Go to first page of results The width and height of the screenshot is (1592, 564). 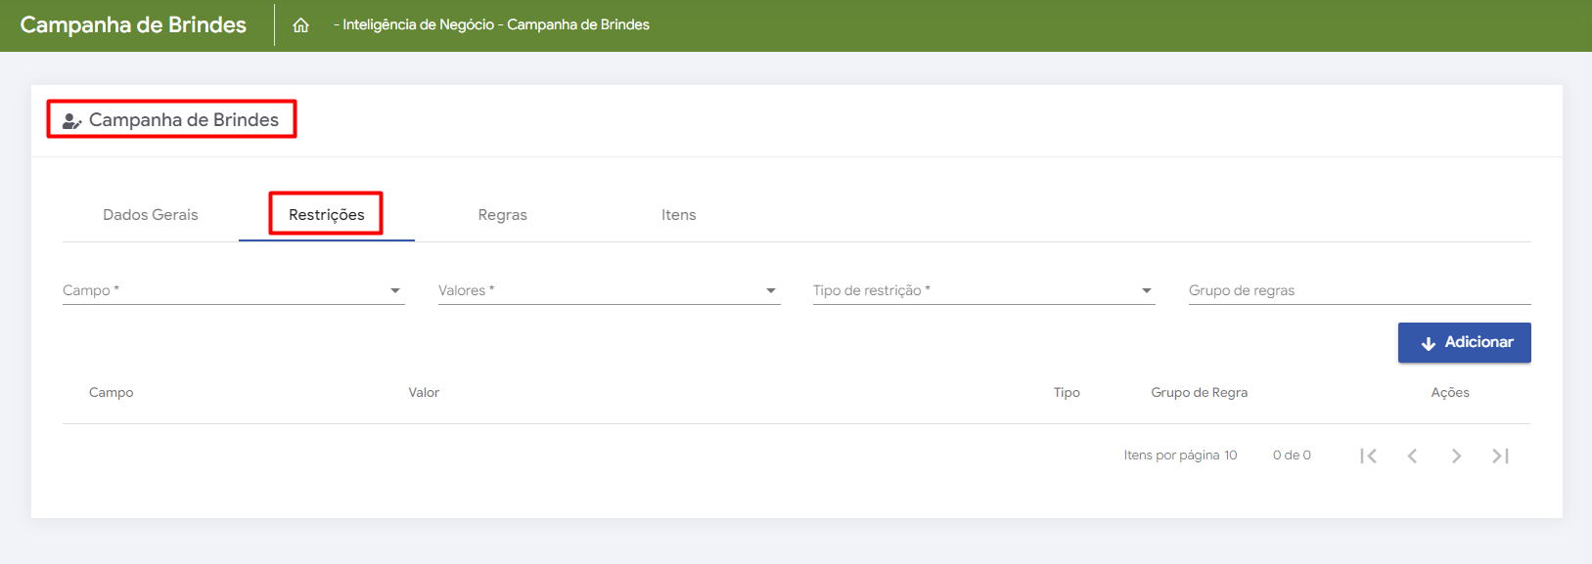(1368, 456)
